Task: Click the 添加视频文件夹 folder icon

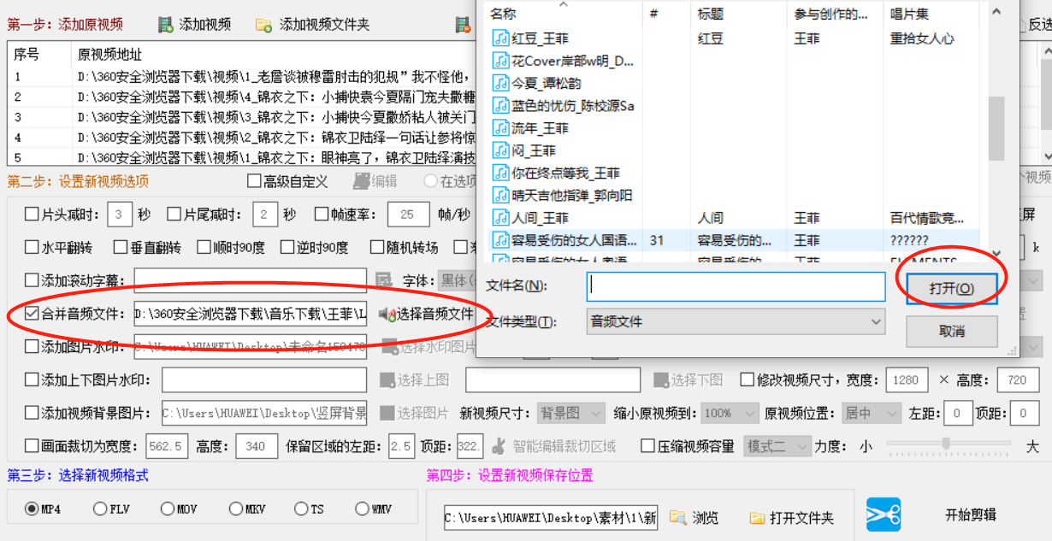Action: (x=263, y=25)
